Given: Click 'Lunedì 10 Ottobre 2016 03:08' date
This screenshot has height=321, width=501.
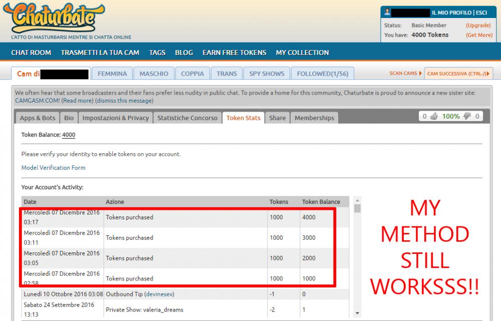Looking at the screenshot, I should pos(63,294).
